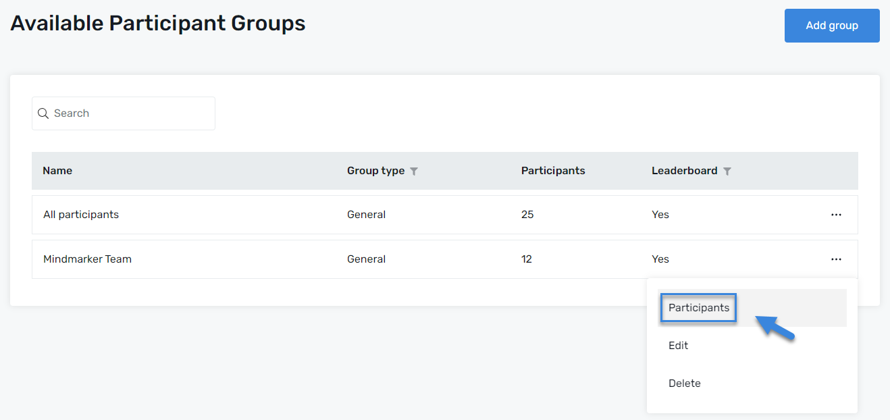Click the participant count 12
The image size is (890, 420).
coord(527,259)
